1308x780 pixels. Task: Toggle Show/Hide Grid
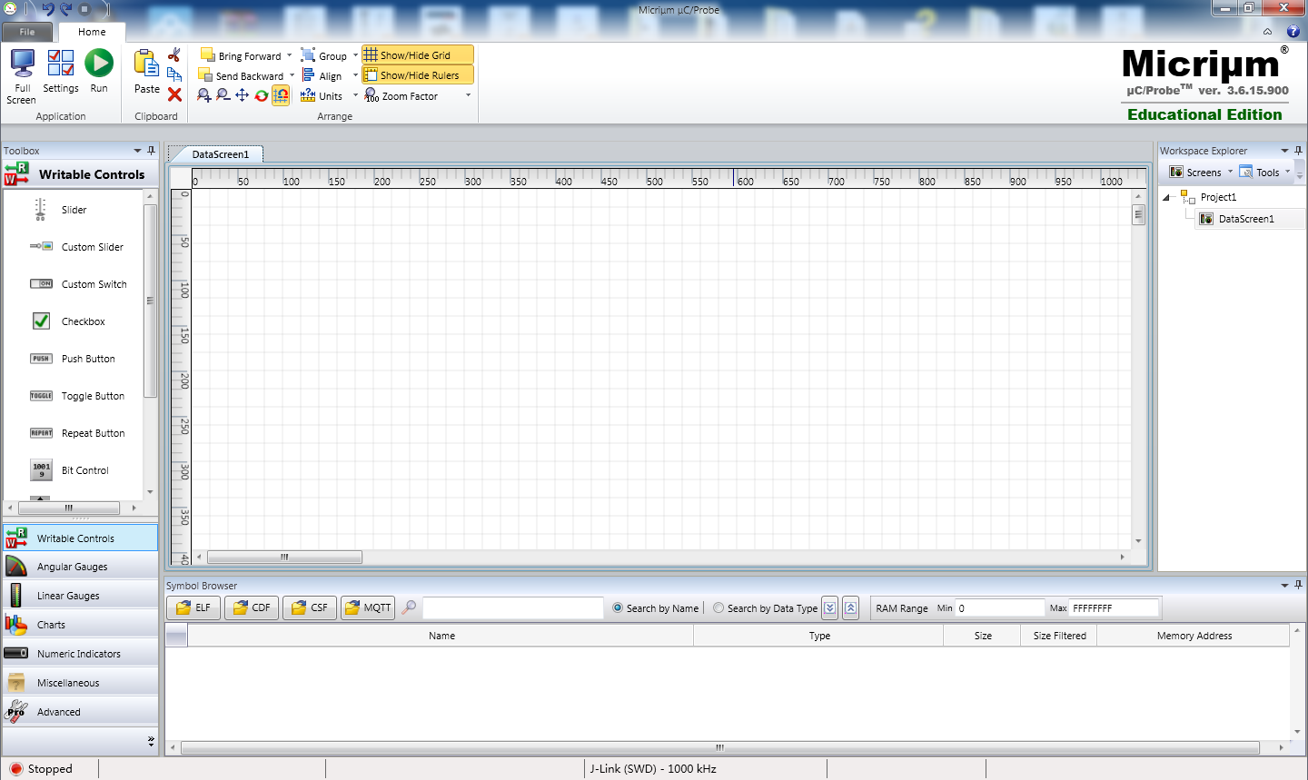(418, 55)
